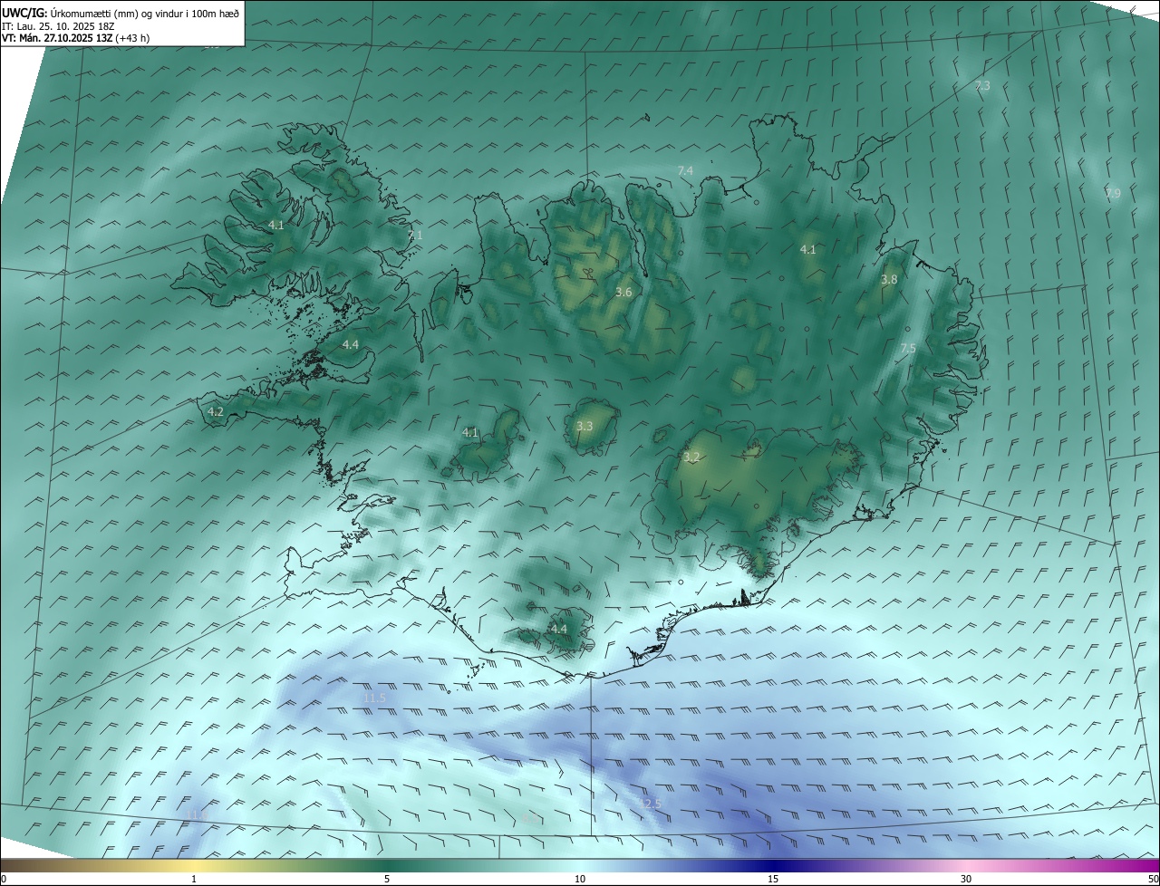Image resolution: width=1160 pixels, height=886 pixels.
Task: Click the 3.6 value on the northern highlands
Action: coord(623,292)
